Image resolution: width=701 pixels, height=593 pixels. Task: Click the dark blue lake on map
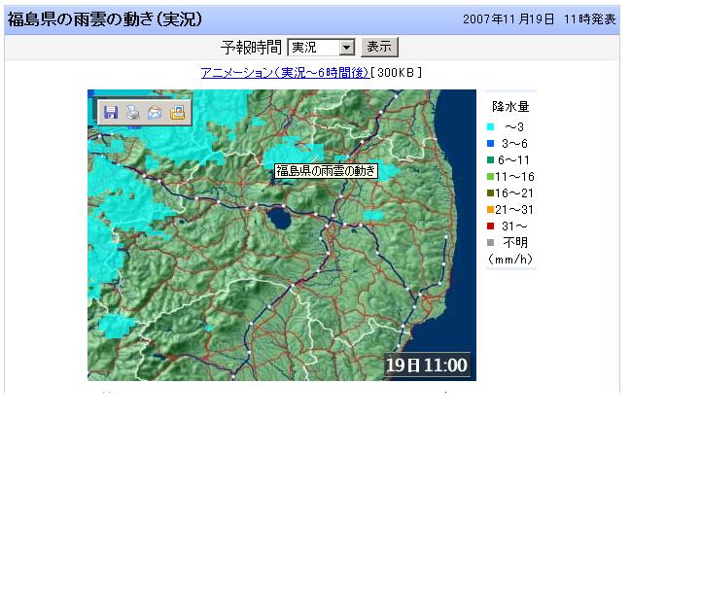(279, 219)
